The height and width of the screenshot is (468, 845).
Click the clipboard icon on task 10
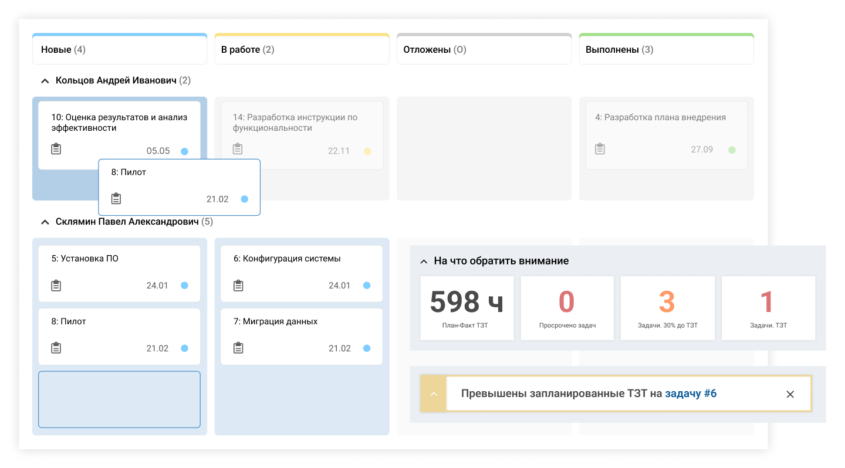56,149
